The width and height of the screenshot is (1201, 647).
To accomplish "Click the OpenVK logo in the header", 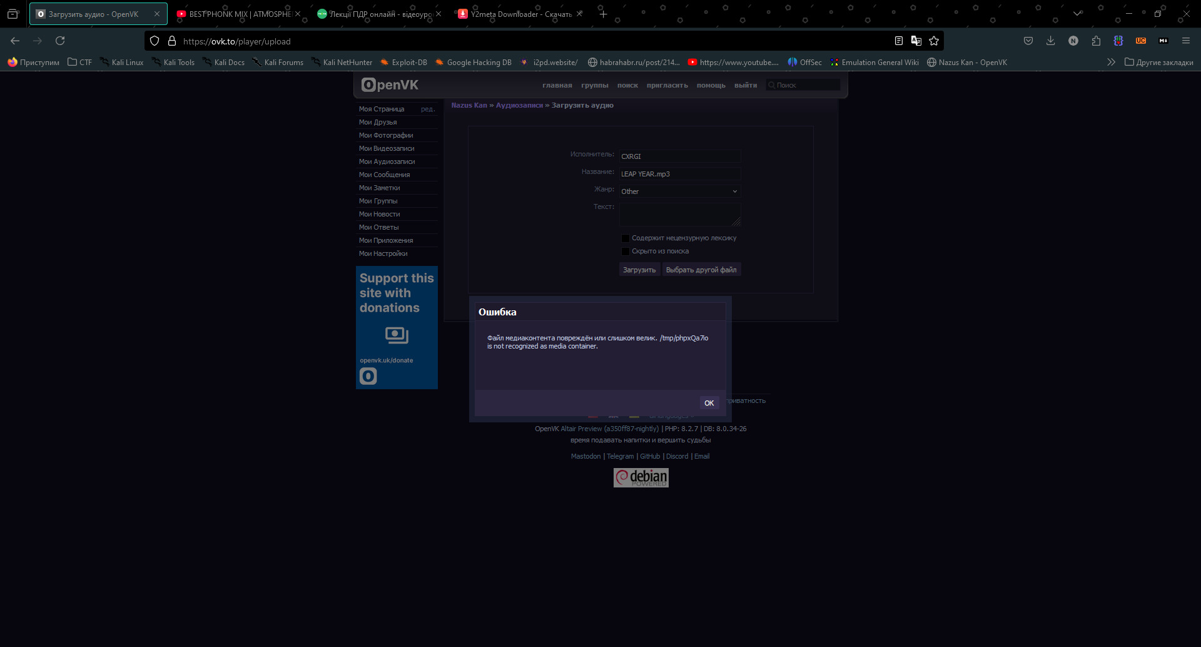I will [x=390, y=85].
